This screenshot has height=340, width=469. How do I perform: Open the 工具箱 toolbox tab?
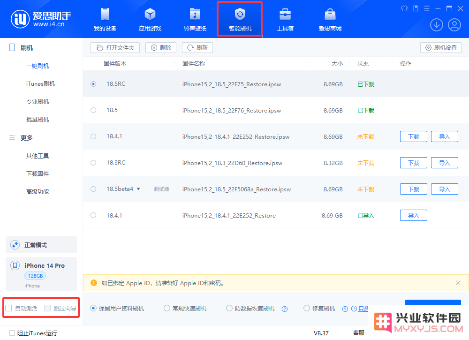[x=285, y=20]
